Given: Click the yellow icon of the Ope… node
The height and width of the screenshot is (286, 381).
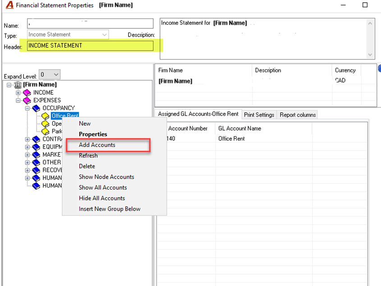Looking at the screenshot, I should pyautogui.click(x=46, y=124).
